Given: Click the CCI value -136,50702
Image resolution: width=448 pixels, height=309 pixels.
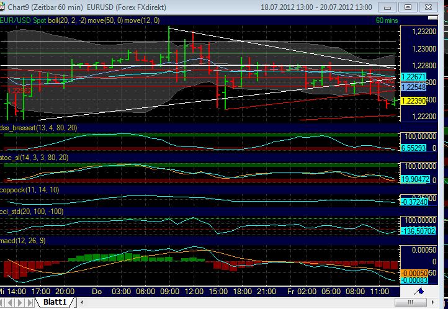Looking at the screenshot, I should (419, 231).
